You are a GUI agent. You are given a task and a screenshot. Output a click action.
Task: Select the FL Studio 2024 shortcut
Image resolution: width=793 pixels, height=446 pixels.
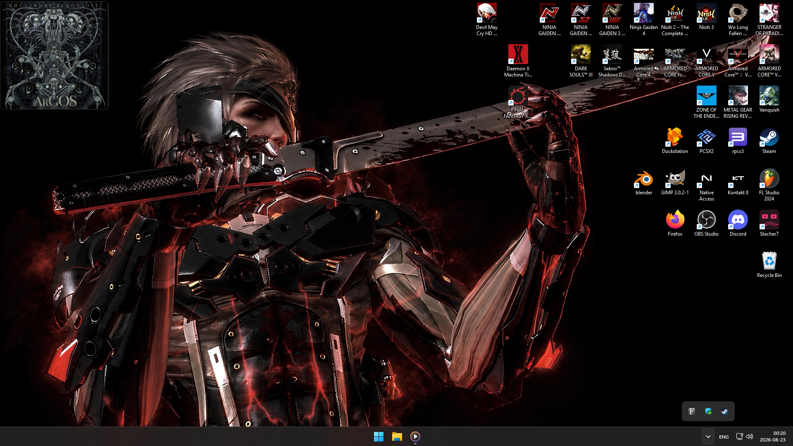coord(769,185)
